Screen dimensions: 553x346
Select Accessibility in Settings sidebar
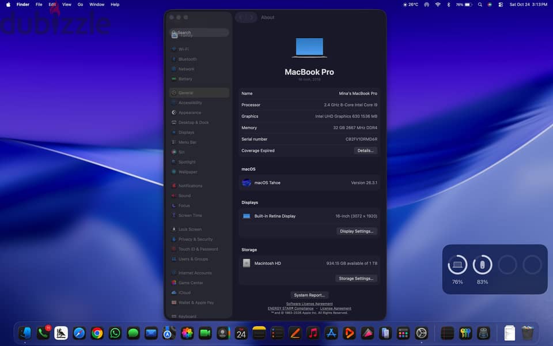pyautogui.click(x=199, y=103)
